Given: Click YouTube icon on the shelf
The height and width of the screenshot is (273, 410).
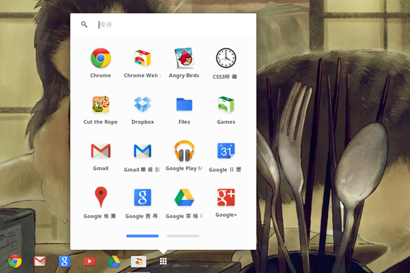Looking at the screenshot, I should (x=89, y=261).
